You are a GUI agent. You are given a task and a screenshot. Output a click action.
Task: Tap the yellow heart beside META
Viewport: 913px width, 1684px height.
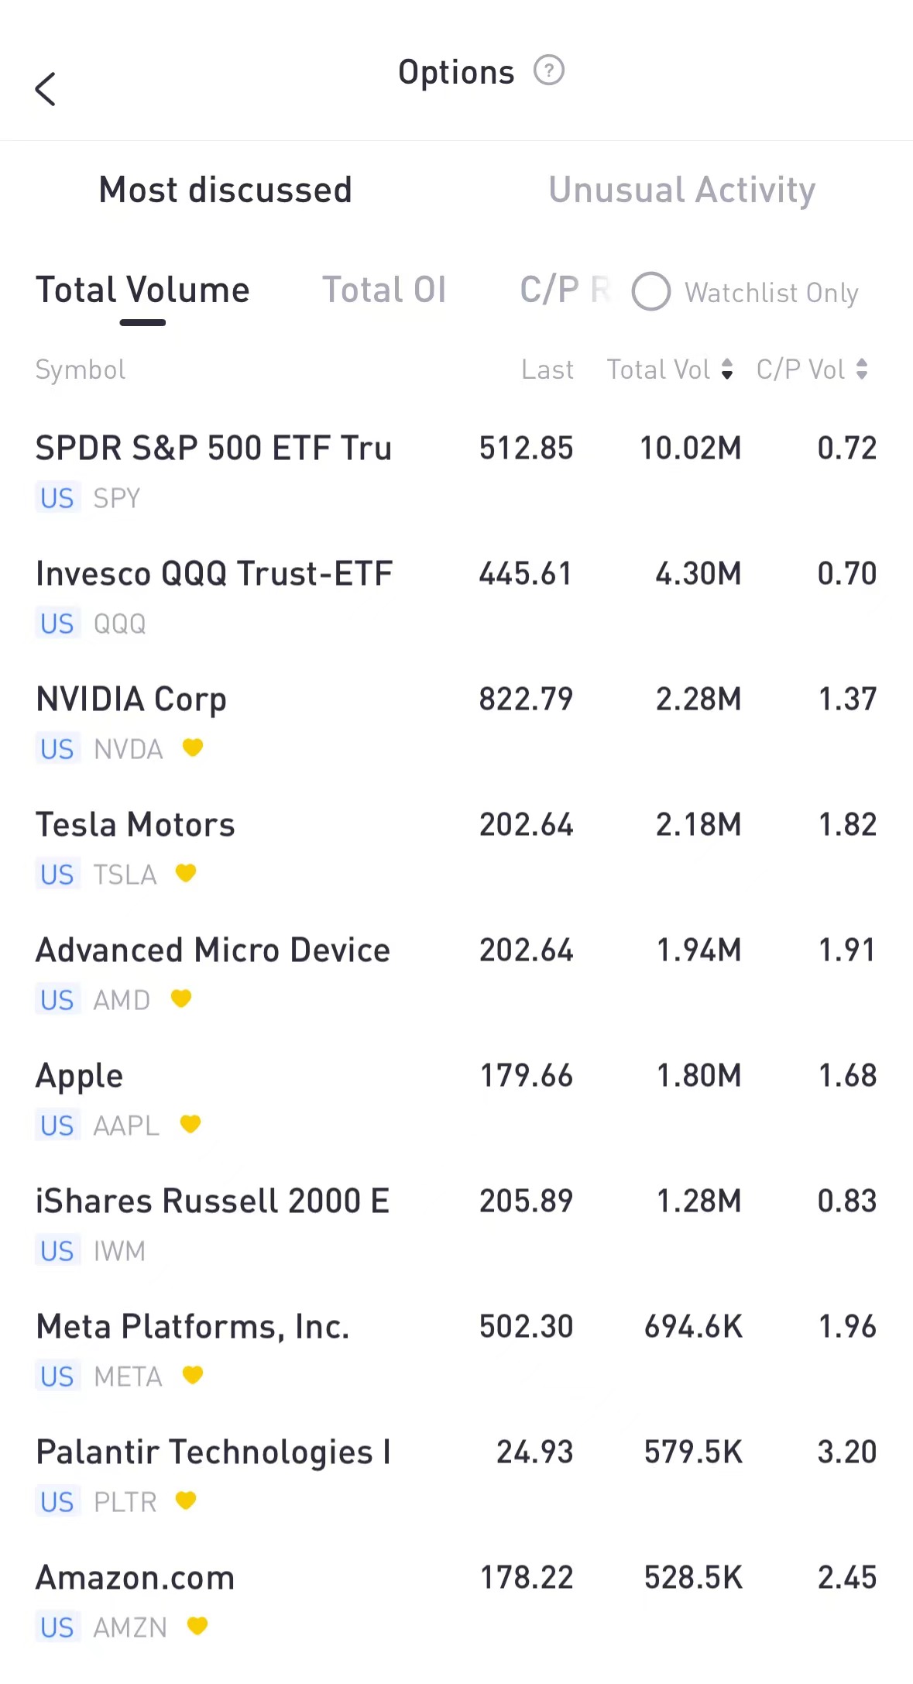coord(193,1375)
